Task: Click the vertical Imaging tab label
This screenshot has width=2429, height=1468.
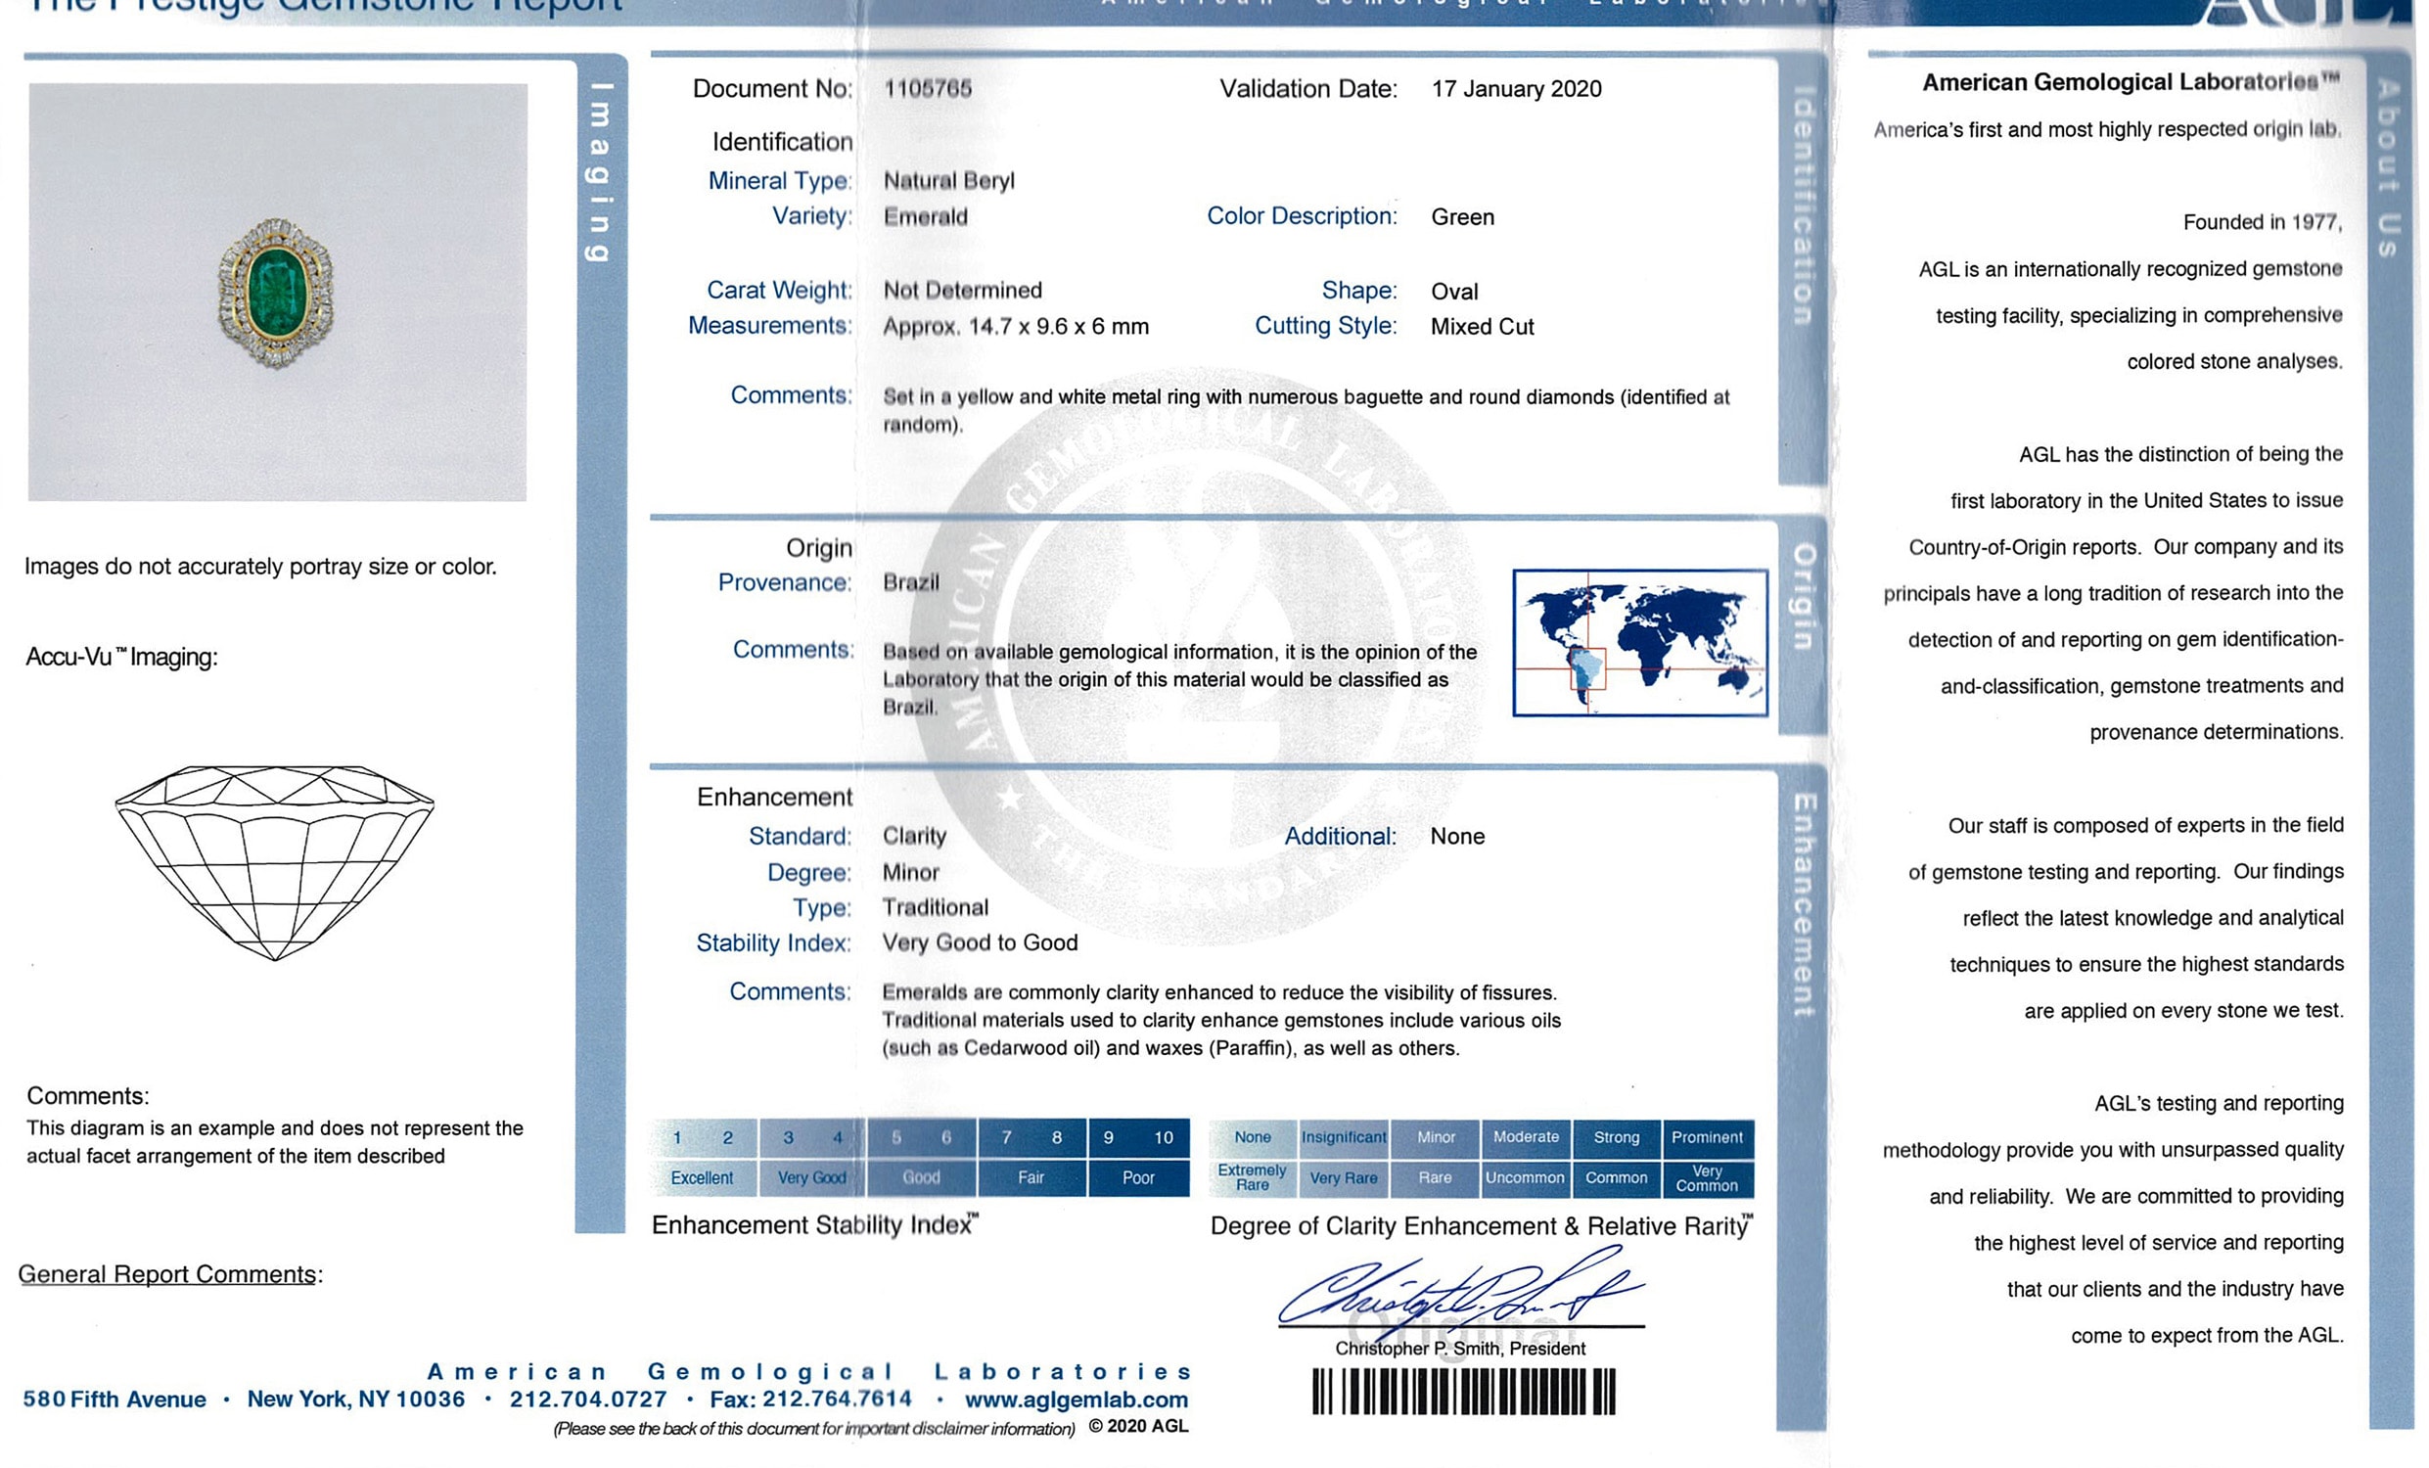Action: point(599,172)
